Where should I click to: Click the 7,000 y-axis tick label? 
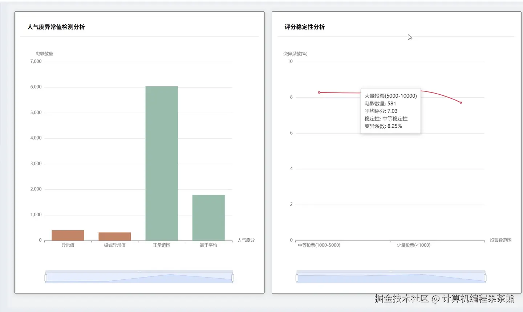click(x=36, y=61)
